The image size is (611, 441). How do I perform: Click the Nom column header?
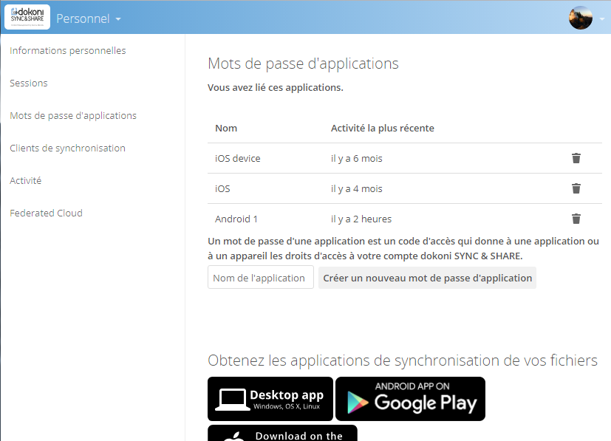tap(226, 129)
